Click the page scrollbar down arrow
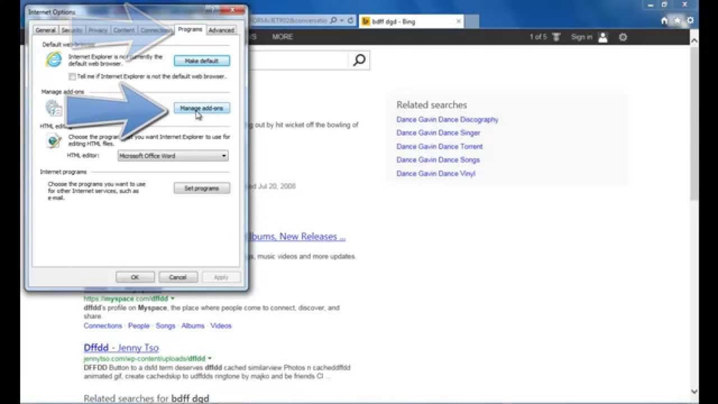718x404 pixels. pos(694,391)
